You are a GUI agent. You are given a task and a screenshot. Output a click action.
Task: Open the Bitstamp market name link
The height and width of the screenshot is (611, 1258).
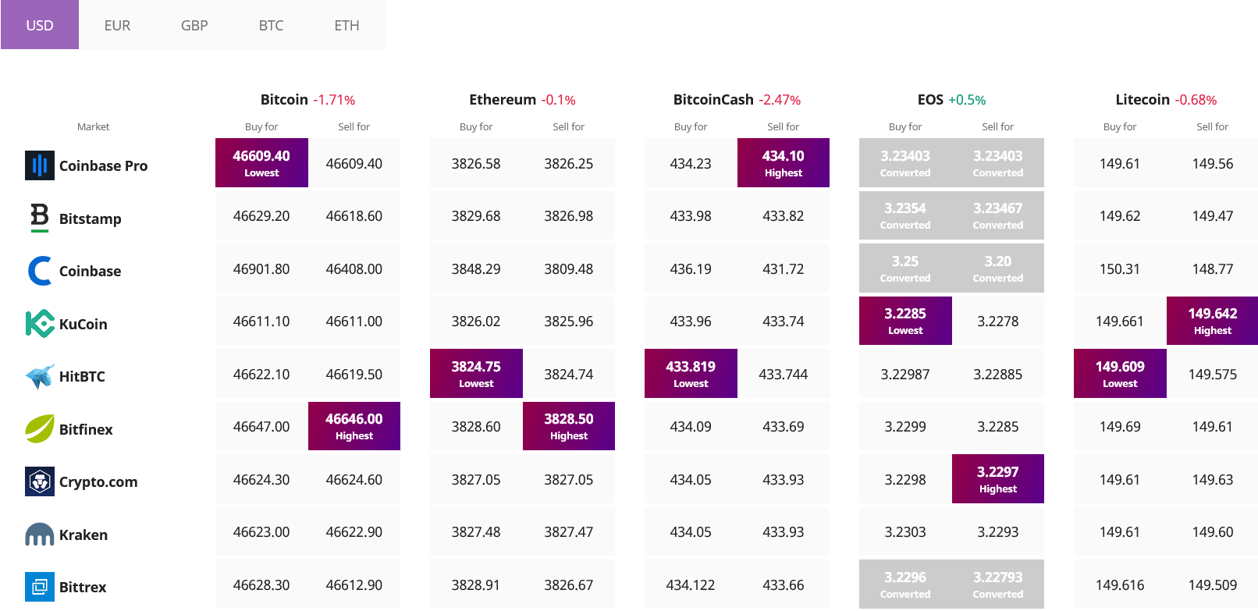[90, 218]
